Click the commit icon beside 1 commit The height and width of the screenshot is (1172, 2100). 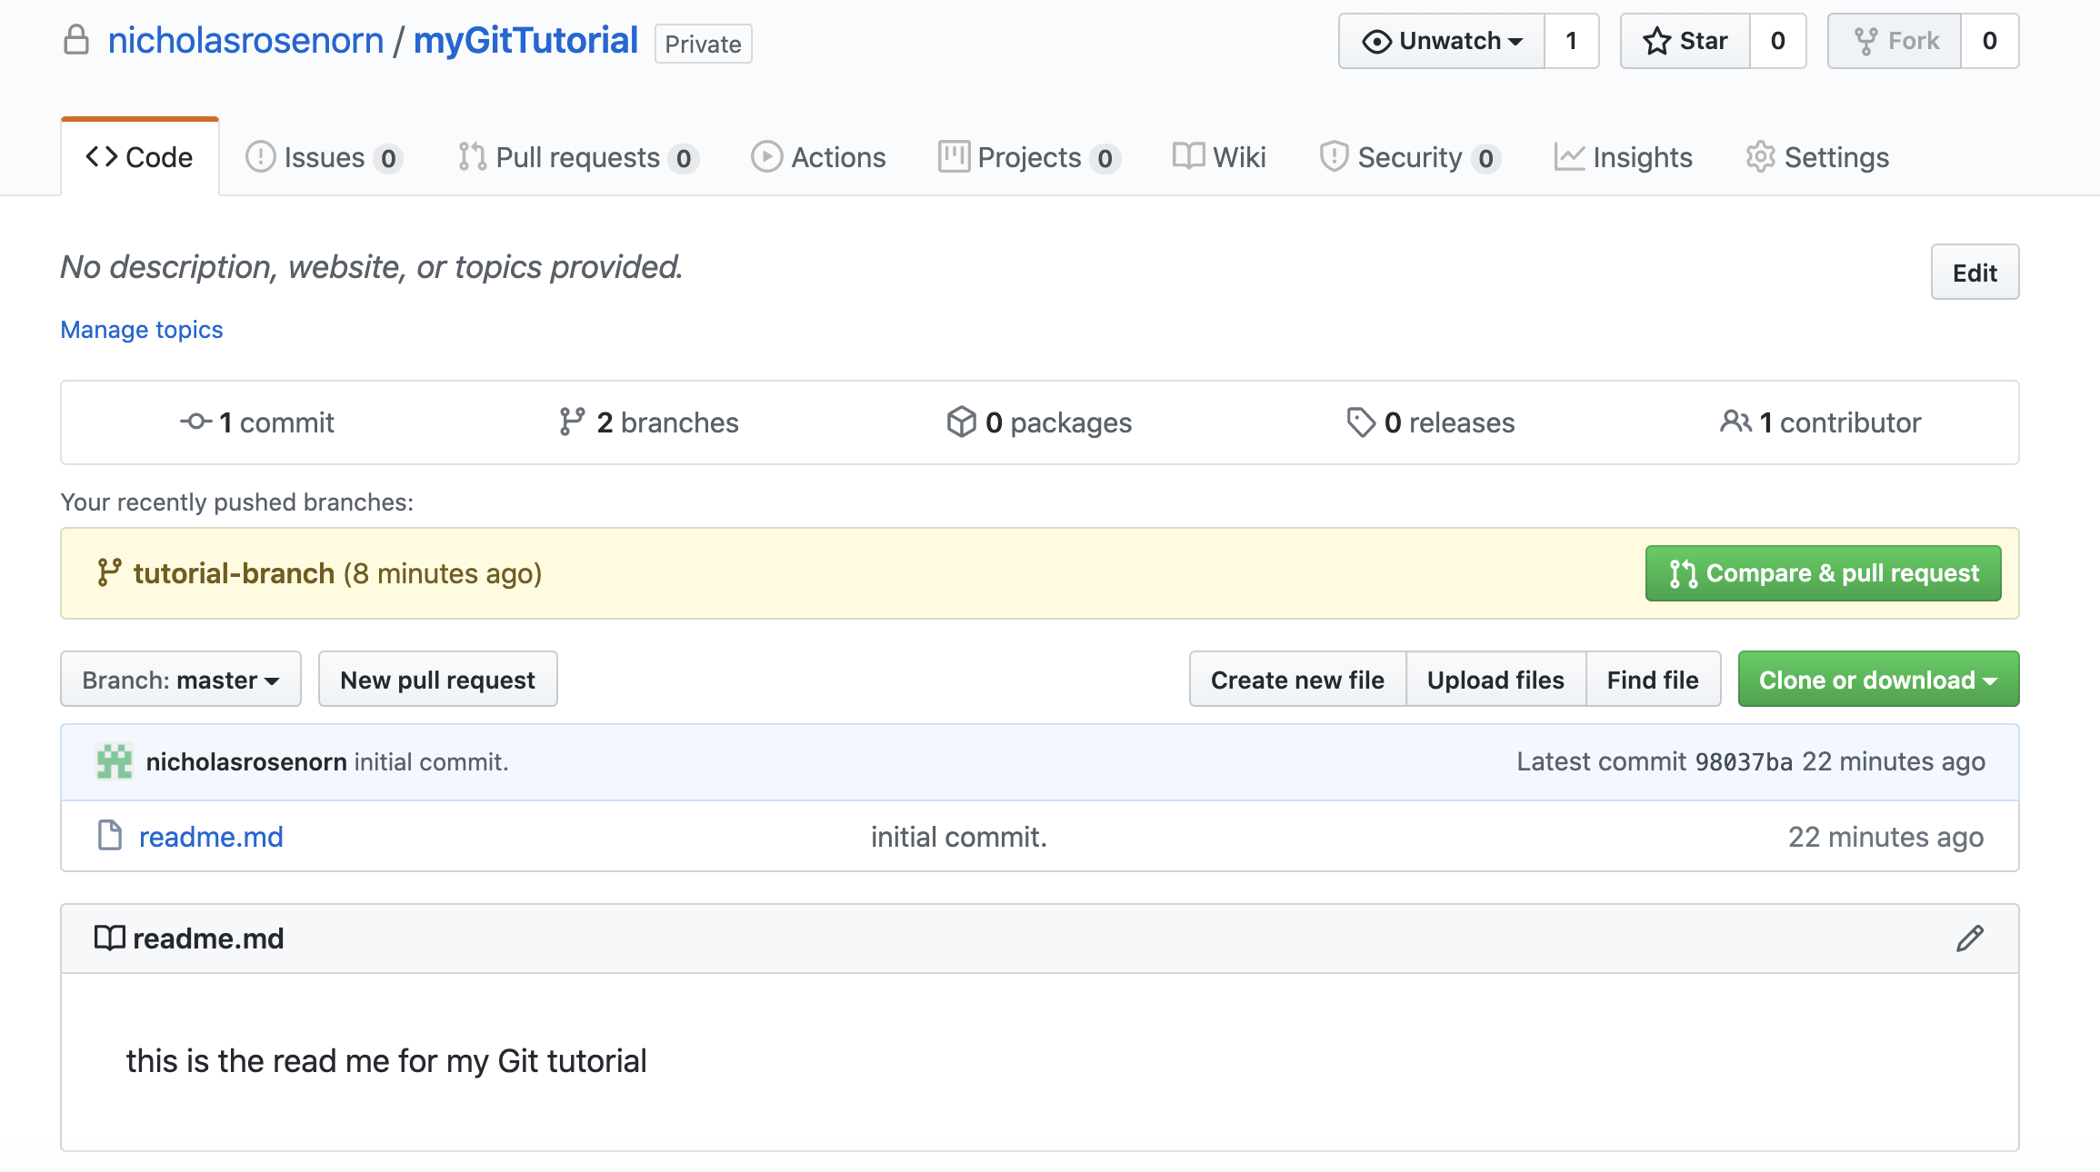click(x=195, y=422)
